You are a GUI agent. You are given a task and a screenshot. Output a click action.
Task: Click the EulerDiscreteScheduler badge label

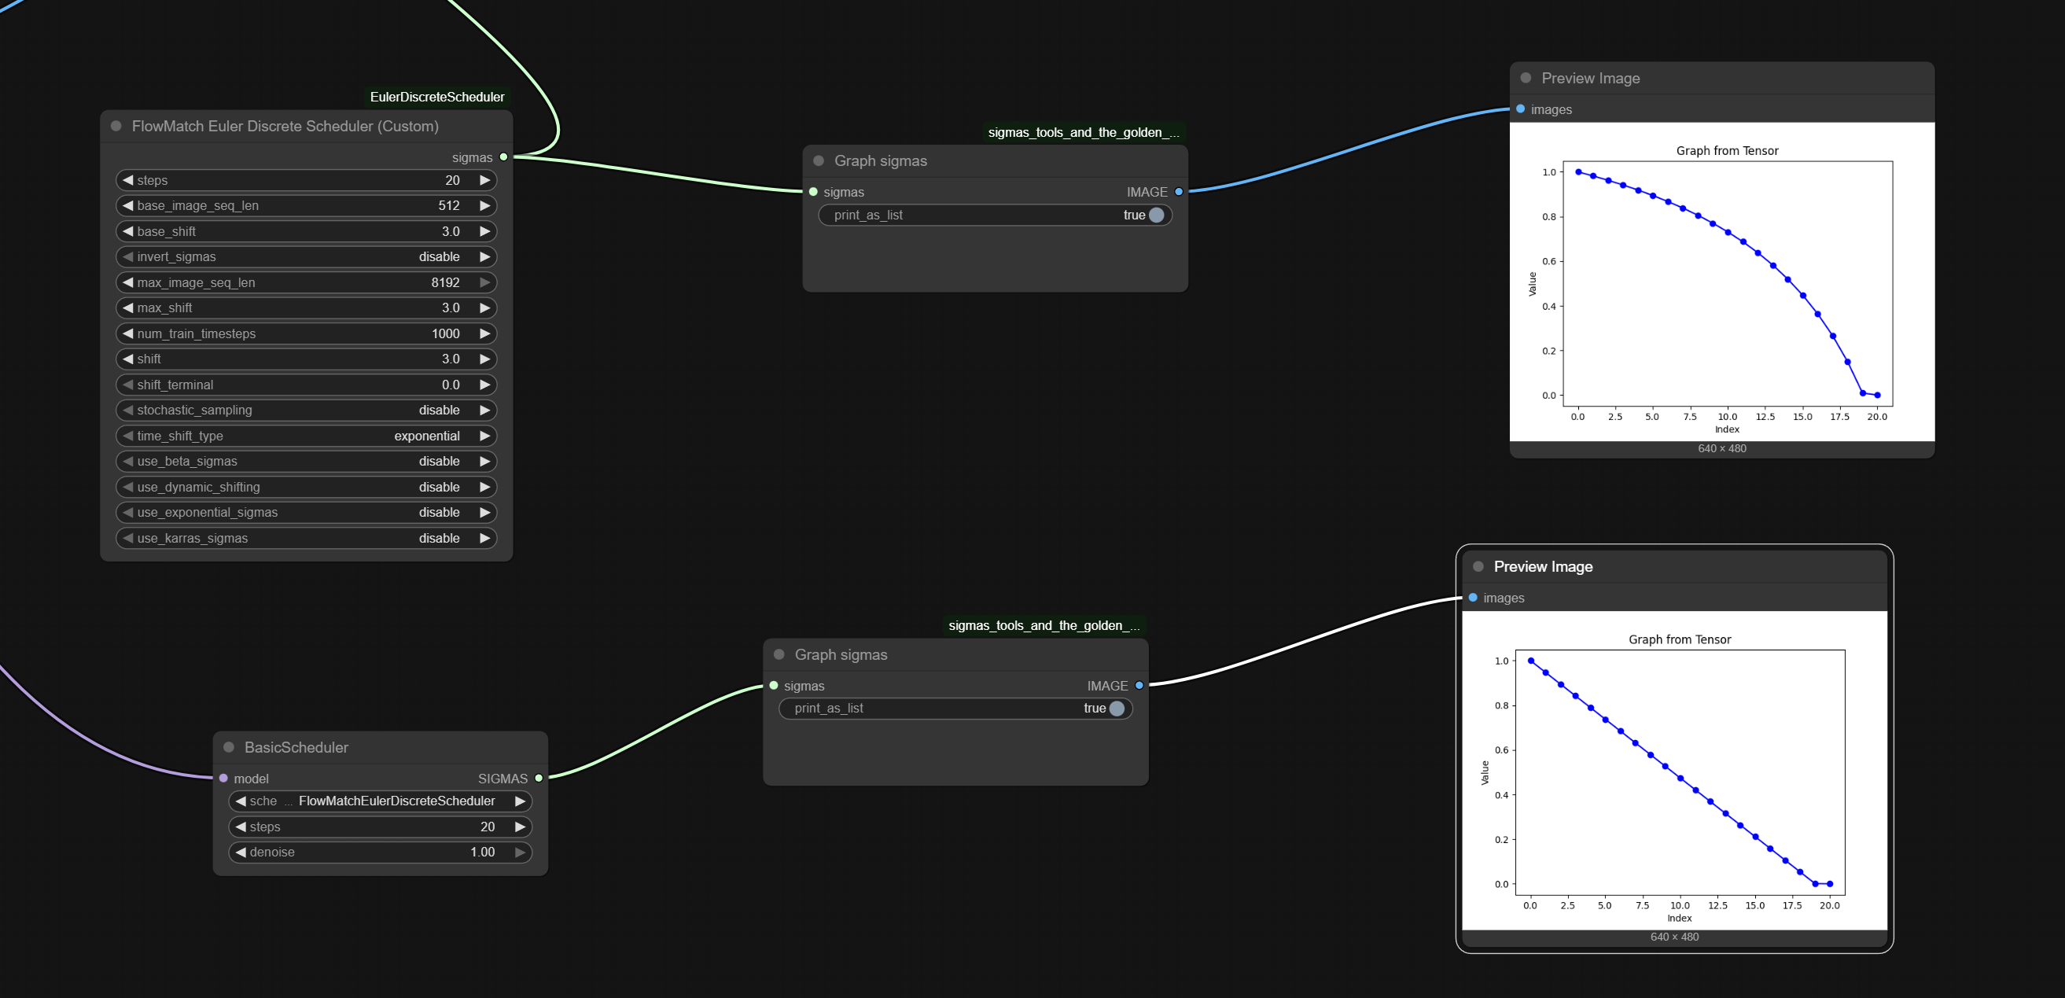pos(437,97)
